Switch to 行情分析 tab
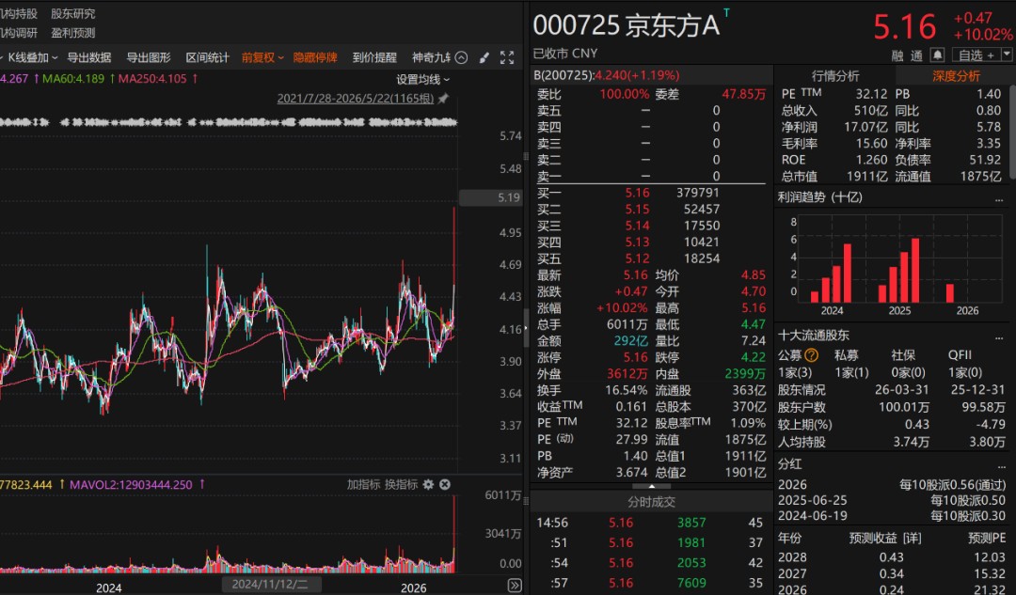 pyautogui.click(x=834, y=76)
